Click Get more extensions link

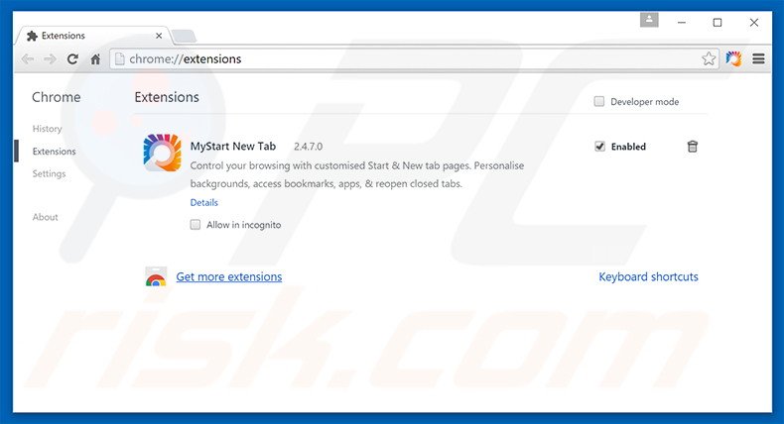[x=229, y=276]
